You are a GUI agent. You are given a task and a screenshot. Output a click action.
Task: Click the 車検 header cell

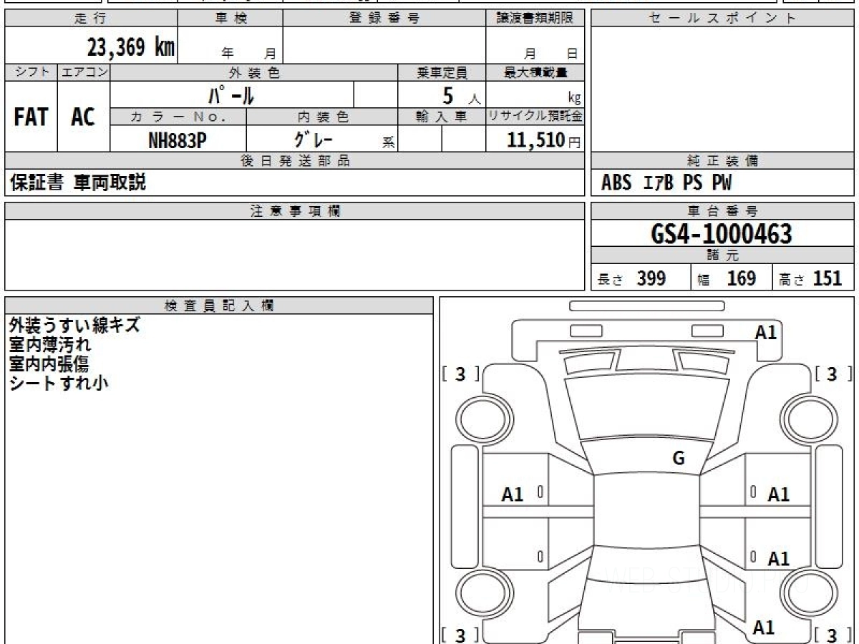(x=230, y=19)
